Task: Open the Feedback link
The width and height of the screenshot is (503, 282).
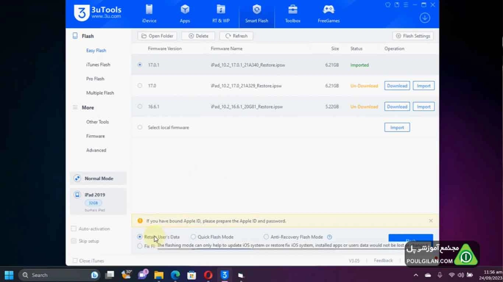Action: tap(383, 260)
